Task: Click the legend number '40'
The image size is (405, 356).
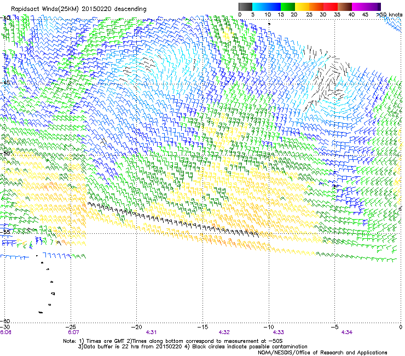Action: (x=351, y=15)
